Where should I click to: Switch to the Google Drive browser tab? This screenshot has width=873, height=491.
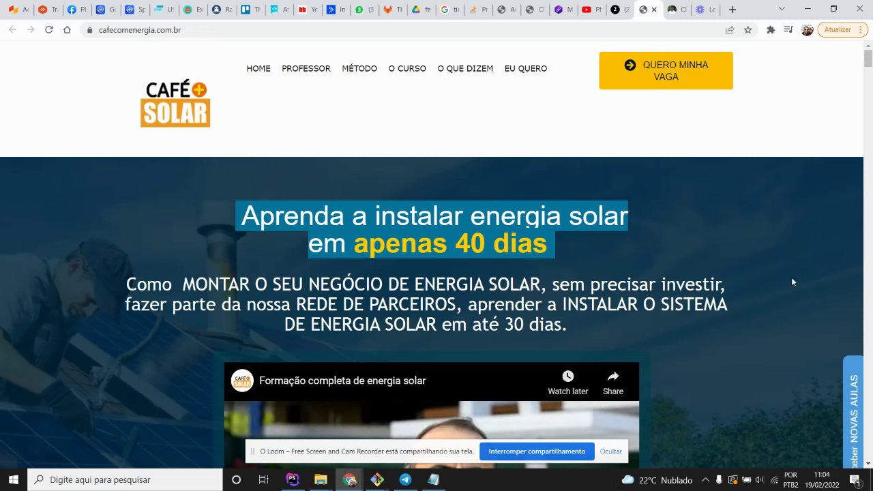[x=420, y=10]
